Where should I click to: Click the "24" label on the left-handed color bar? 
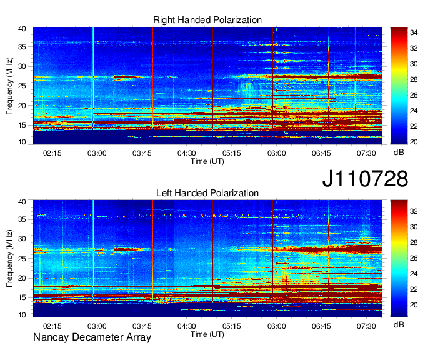tap(414, 274)
